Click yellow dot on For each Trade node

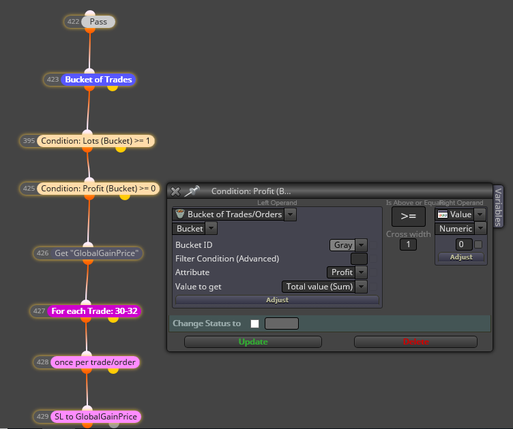113,319
